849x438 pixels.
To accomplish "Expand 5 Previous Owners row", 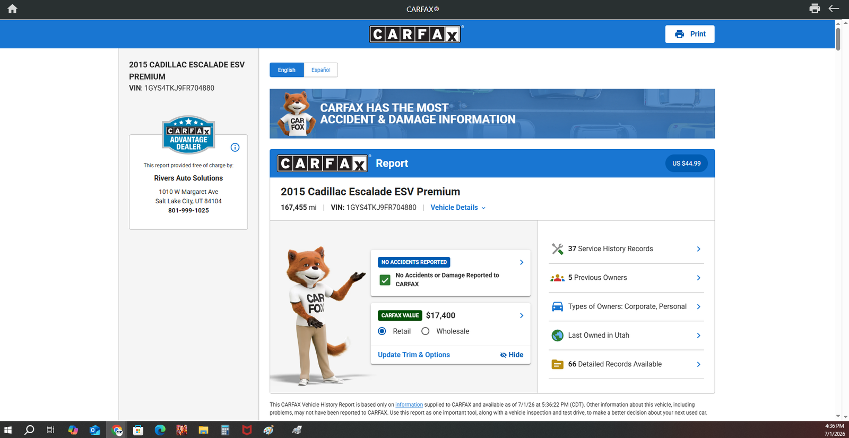I will 626,278.
